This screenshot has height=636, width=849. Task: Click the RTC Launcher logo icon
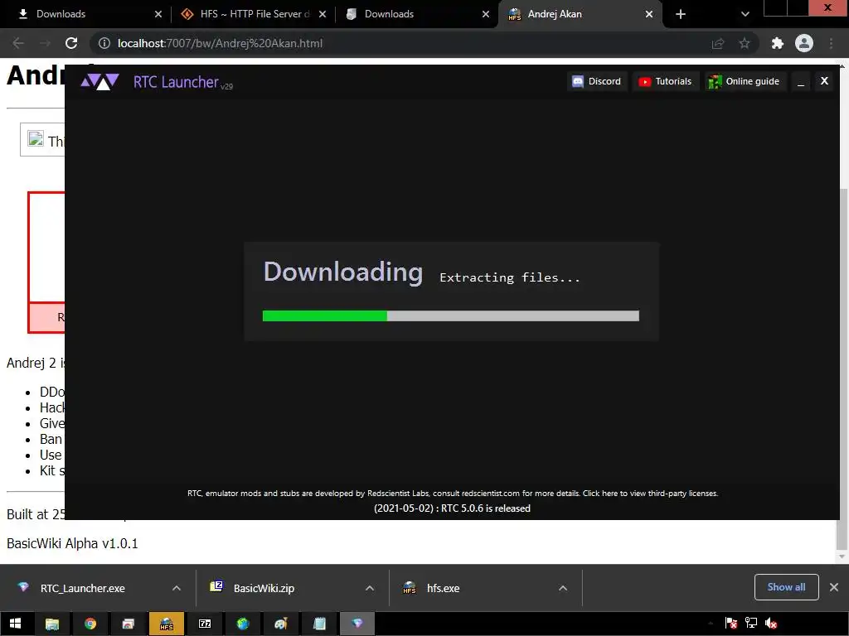99,82
